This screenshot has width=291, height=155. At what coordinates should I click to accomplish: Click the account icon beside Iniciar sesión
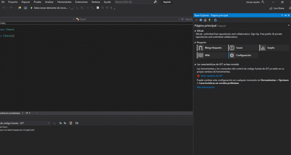coord(262,2)
